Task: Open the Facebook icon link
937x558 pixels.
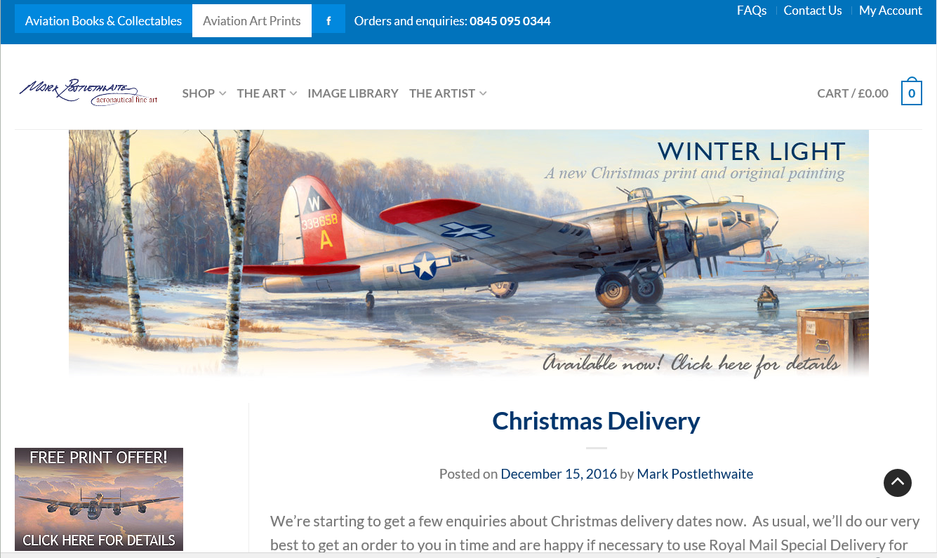Action: point(328,20)
